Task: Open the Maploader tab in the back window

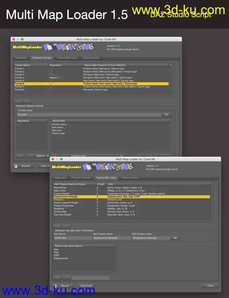Action: click(21, 58)
